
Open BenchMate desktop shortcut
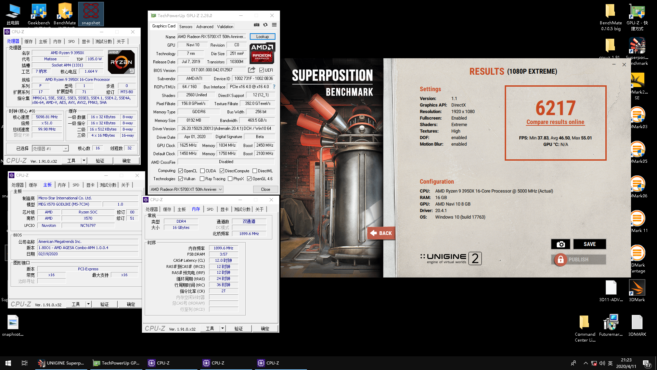pyautogui.click(x=65, y=14)
